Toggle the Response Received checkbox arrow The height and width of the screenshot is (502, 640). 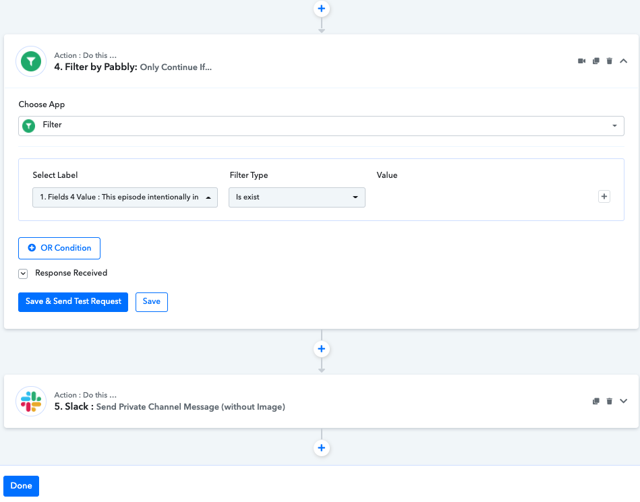[23, 274]
